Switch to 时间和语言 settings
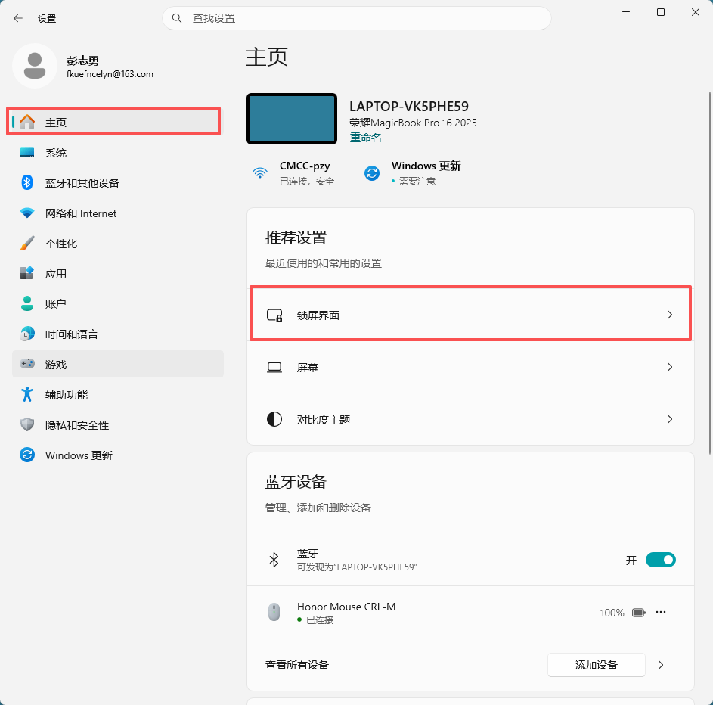This screenshot has height=705, width=713. point(118,334)
